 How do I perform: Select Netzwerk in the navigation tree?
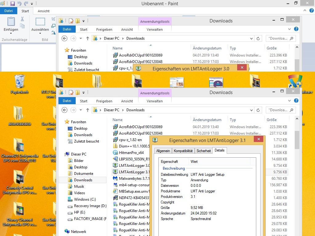point(78,232)
